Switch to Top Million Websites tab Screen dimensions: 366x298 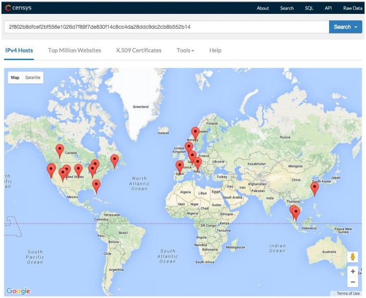pyautogui.click(x=74, y=50)
